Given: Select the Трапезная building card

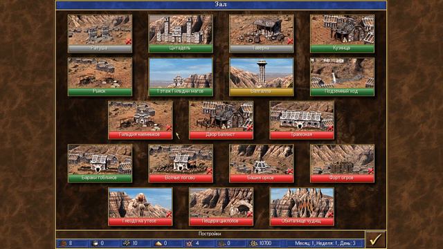Looking at the screenshot, I should pos(302,120).
